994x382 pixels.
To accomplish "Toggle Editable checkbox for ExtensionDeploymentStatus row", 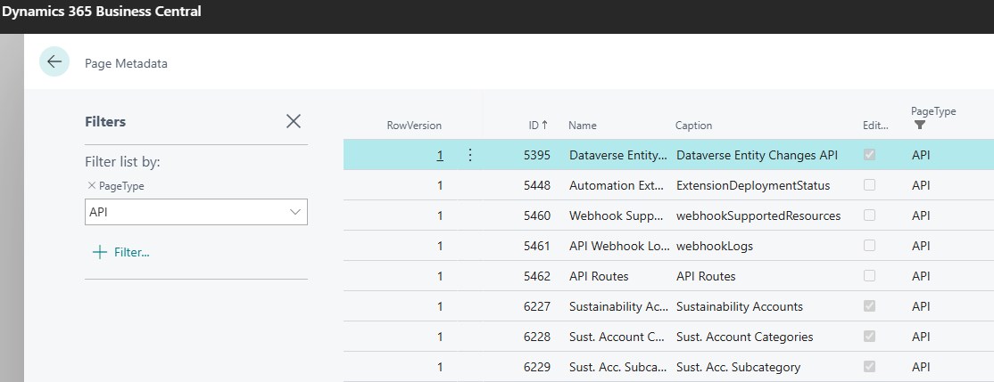I will coord(869,185).
